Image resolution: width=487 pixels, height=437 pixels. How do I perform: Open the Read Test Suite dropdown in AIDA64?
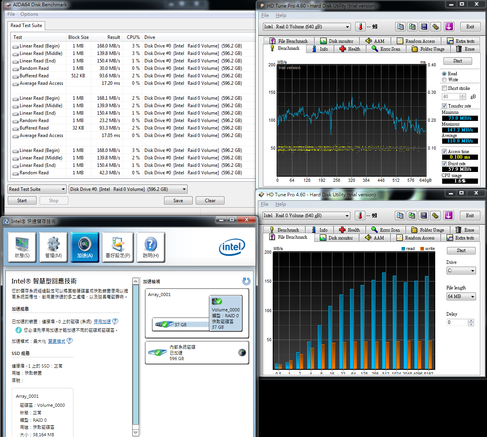37,189
